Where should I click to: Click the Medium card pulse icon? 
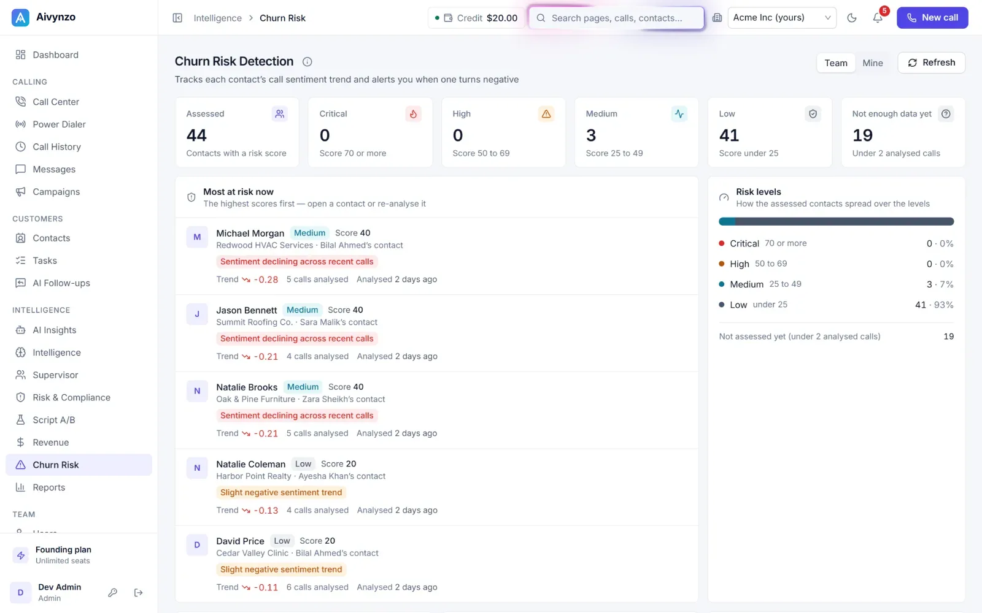(x=679, y=114)
